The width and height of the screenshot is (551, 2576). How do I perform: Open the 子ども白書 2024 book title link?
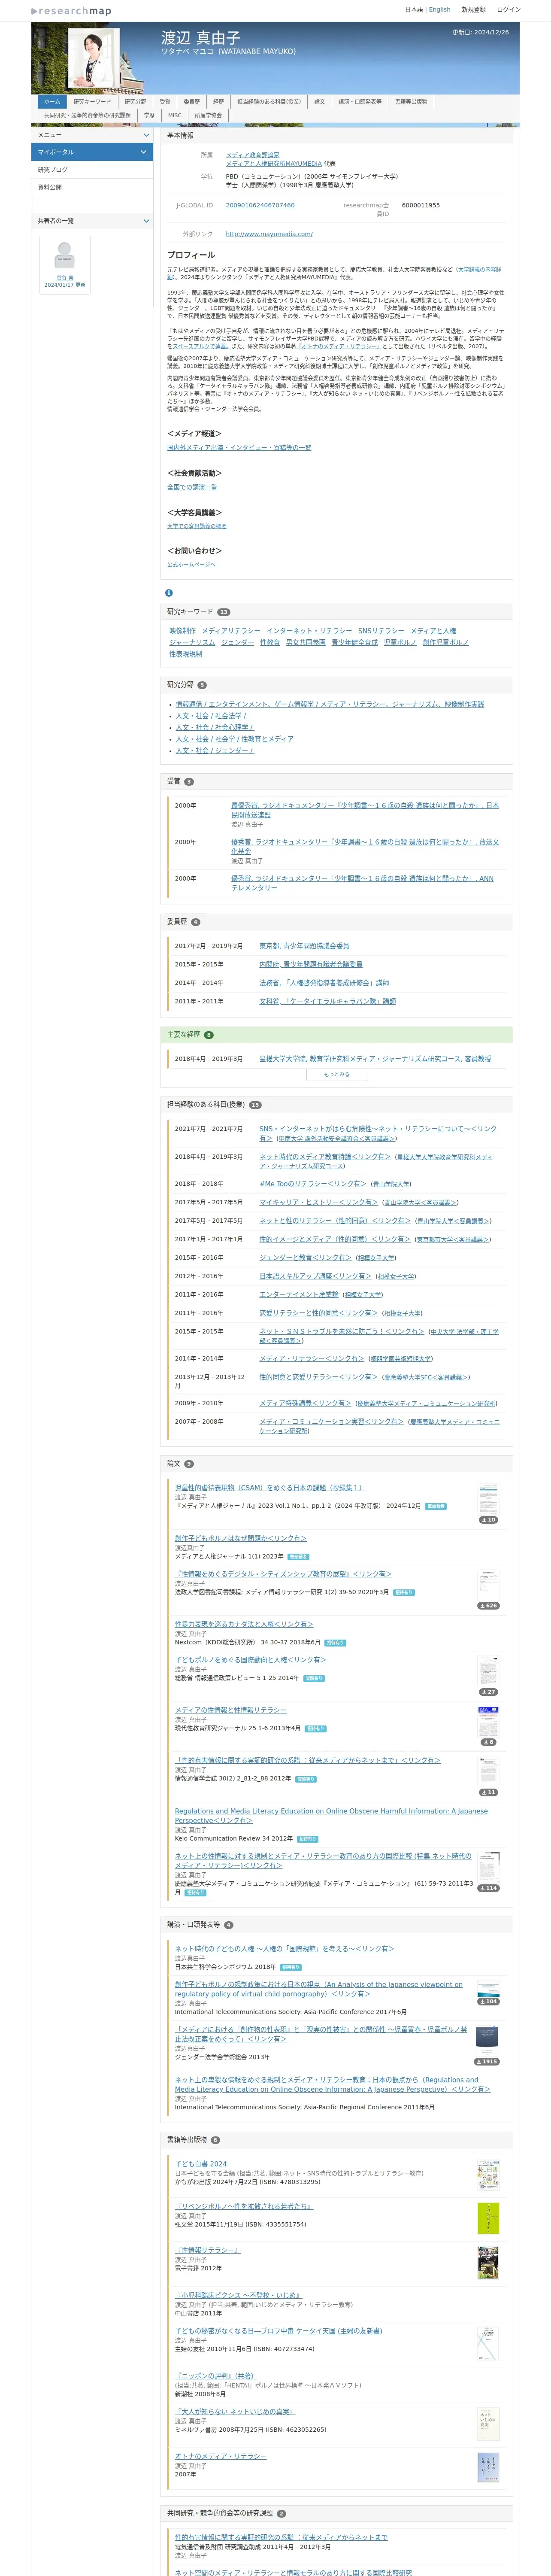(x=201, y=2164)
